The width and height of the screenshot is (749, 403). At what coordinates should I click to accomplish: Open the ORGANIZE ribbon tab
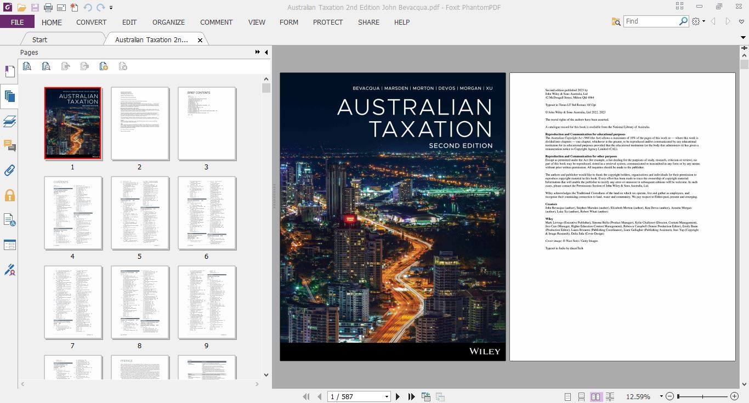click(x=168, y=22)
